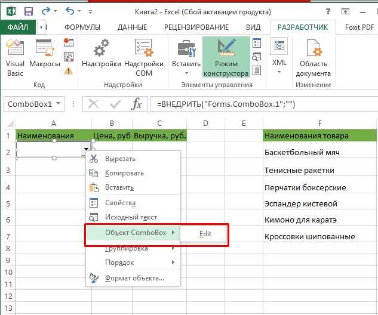The image size is (378, 315).
Task: Open the Вставить dropdown arrow
Action: click(x=186, y=73)
